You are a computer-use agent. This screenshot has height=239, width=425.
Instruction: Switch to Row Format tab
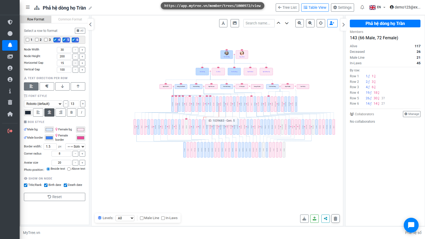(36, 19)
